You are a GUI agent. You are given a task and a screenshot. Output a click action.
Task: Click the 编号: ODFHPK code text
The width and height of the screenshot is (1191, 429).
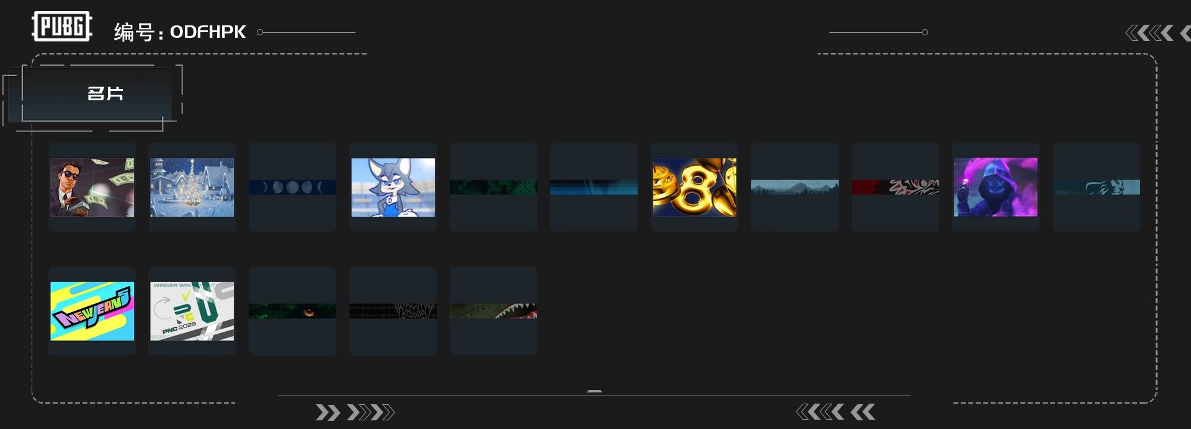pyautogui.click(x=180, y=32)
